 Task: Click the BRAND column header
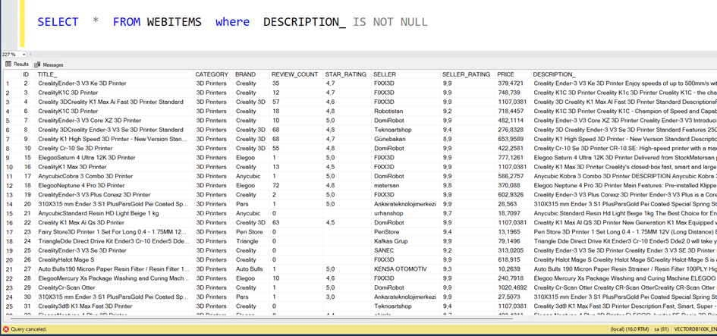[x=245, y=74]
